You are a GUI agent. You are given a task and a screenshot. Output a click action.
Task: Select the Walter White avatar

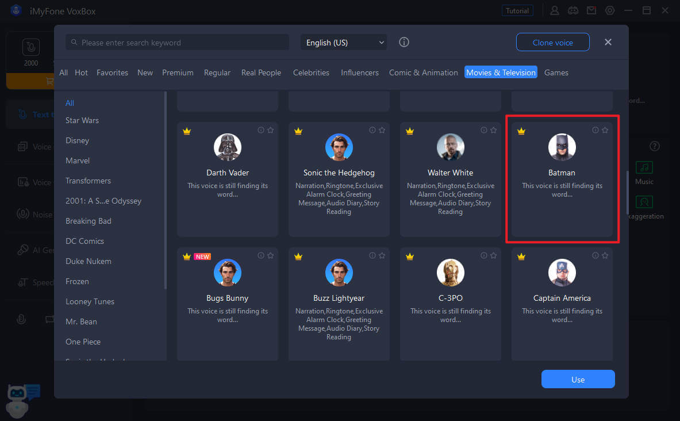(451, 147)
